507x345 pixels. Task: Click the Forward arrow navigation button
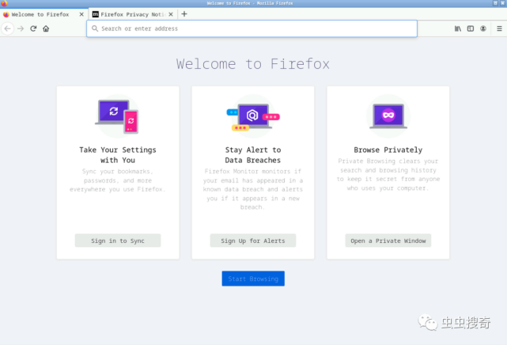21,28
